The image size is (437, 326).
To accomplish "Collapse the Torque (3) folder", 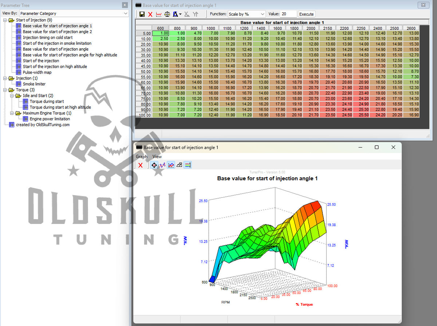I will [x=5, y=90].
